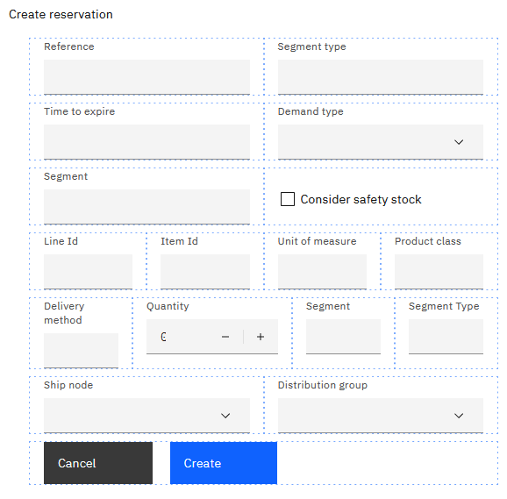This screenshot has height=499, width=507.
Task: Focus the Segment field under Time to expire
Action: coord(146,207)
